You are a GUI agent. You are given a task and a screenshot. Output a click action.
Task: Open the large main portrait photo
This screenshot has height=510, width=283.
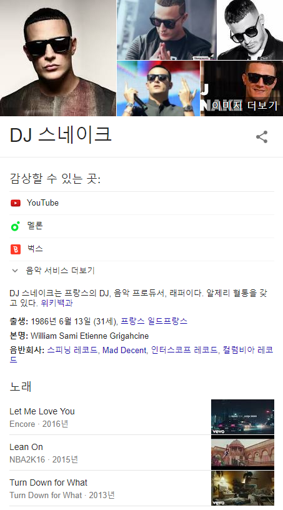coord(58,58)
